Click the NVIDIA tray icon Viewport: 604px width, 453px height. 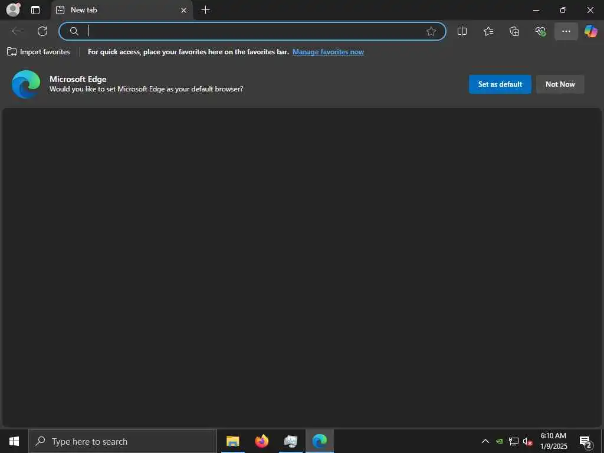(x=499, y=441)
